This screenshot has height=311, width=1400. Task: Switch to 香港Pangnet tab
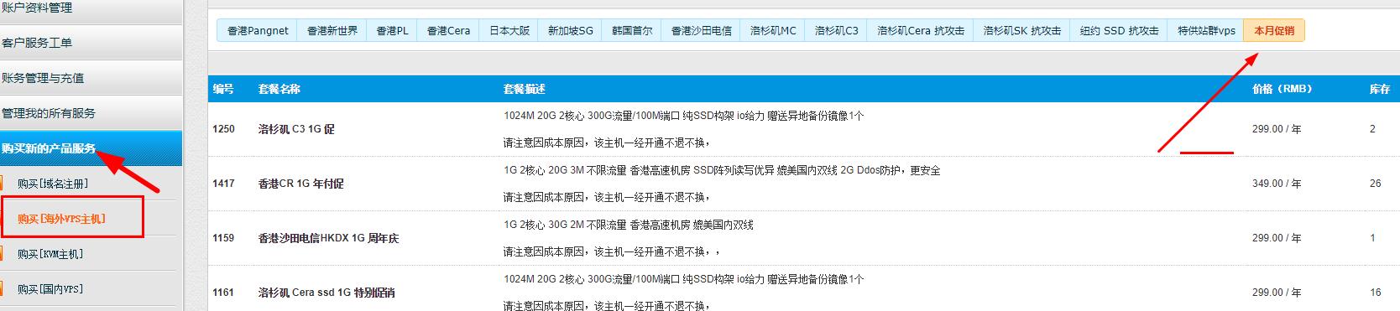pyautogui.click(x=258, y=30)
